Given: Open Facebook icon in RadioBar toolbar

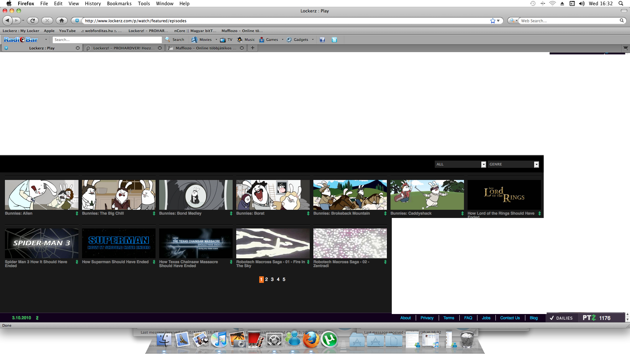Looking at the screenshot, I should (x=322, y=40).
